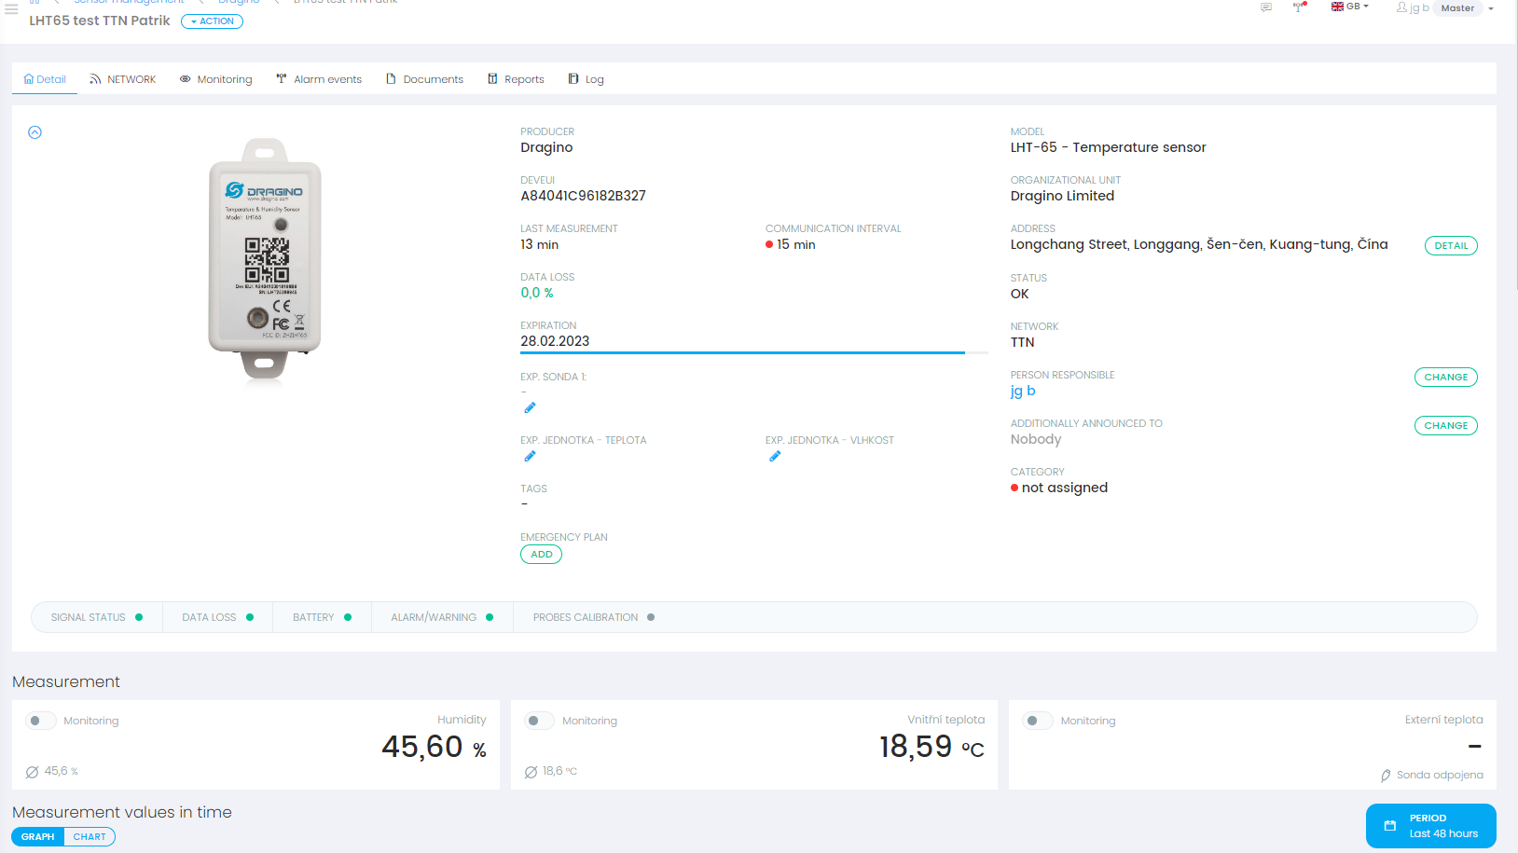Open the hamburger side menu
The height and width of the screenshot is (853, 1518).
11,8
